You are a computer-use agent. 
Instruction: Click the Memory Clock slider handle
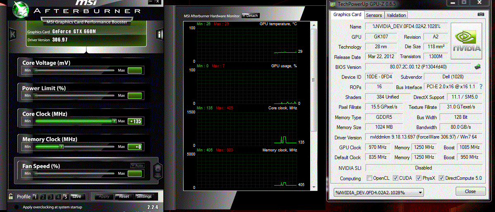pos(62,146)
